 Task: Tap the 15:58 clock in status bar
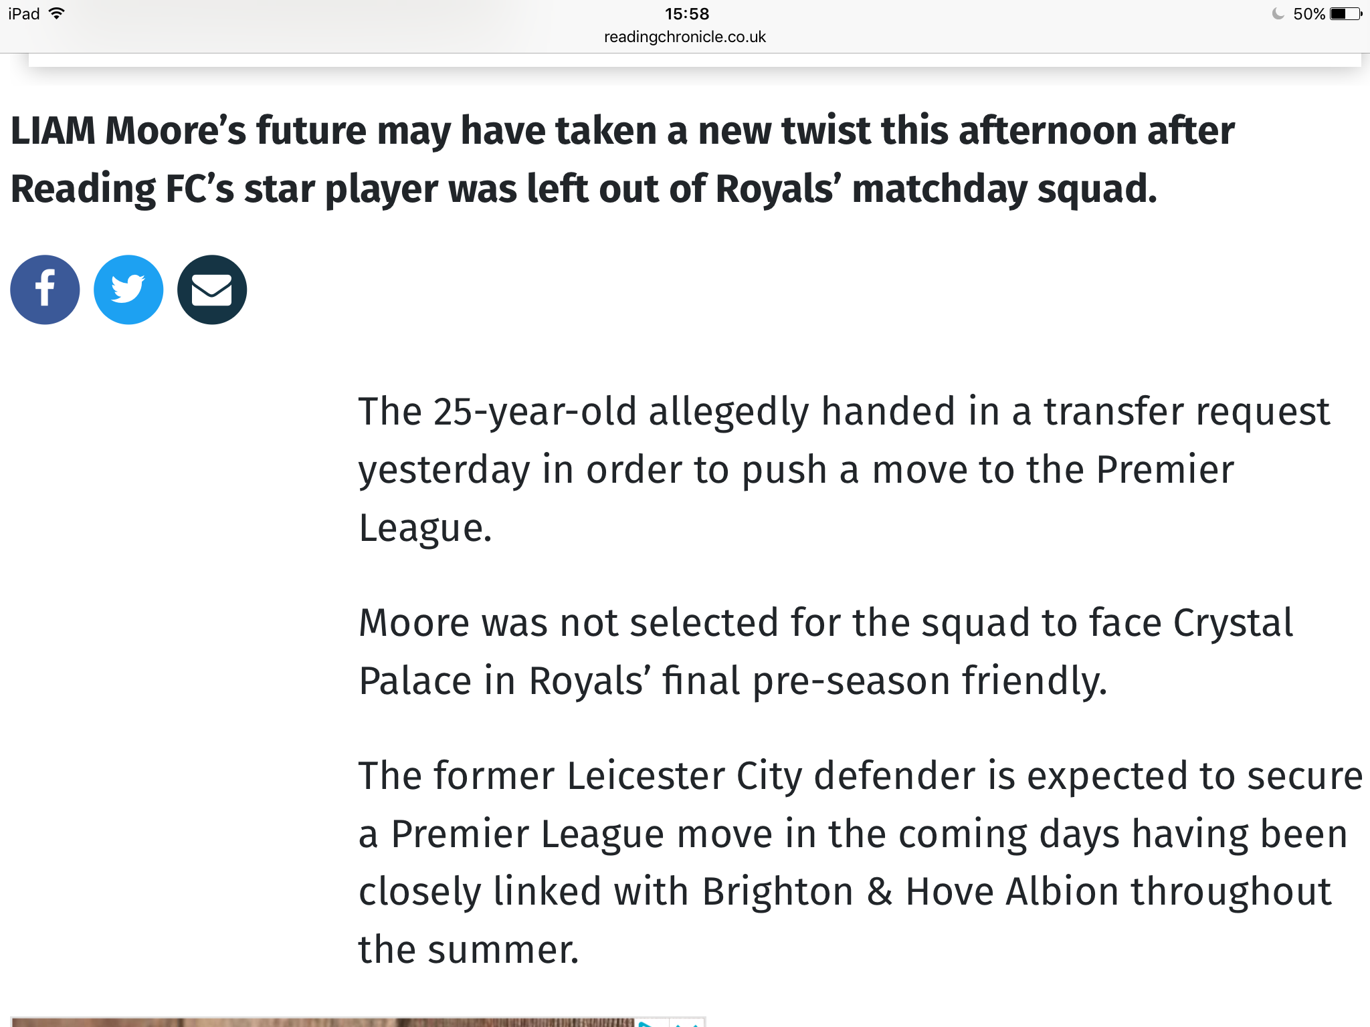(686, 13)
